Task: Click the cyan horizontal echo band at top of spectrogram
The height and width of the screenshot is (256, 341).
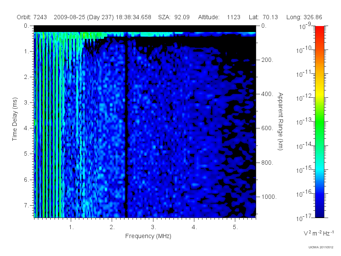Action: 145,35
